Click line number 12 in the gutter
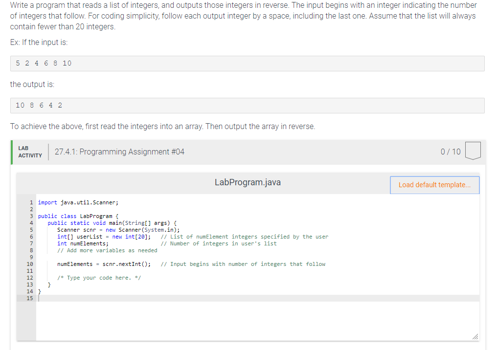Image resolution: width=498 pixels, height=350 pixels. (30, 278)
